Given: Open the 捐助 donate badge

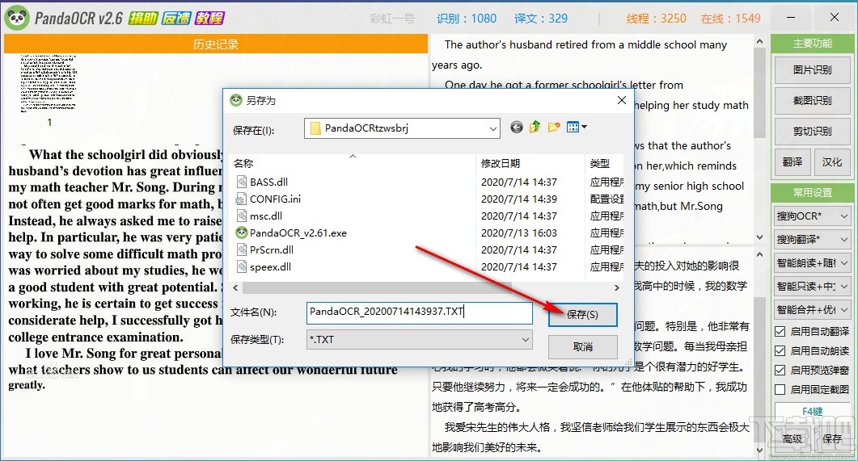Looking at the screenshot, I should click(x=143, y=19).
